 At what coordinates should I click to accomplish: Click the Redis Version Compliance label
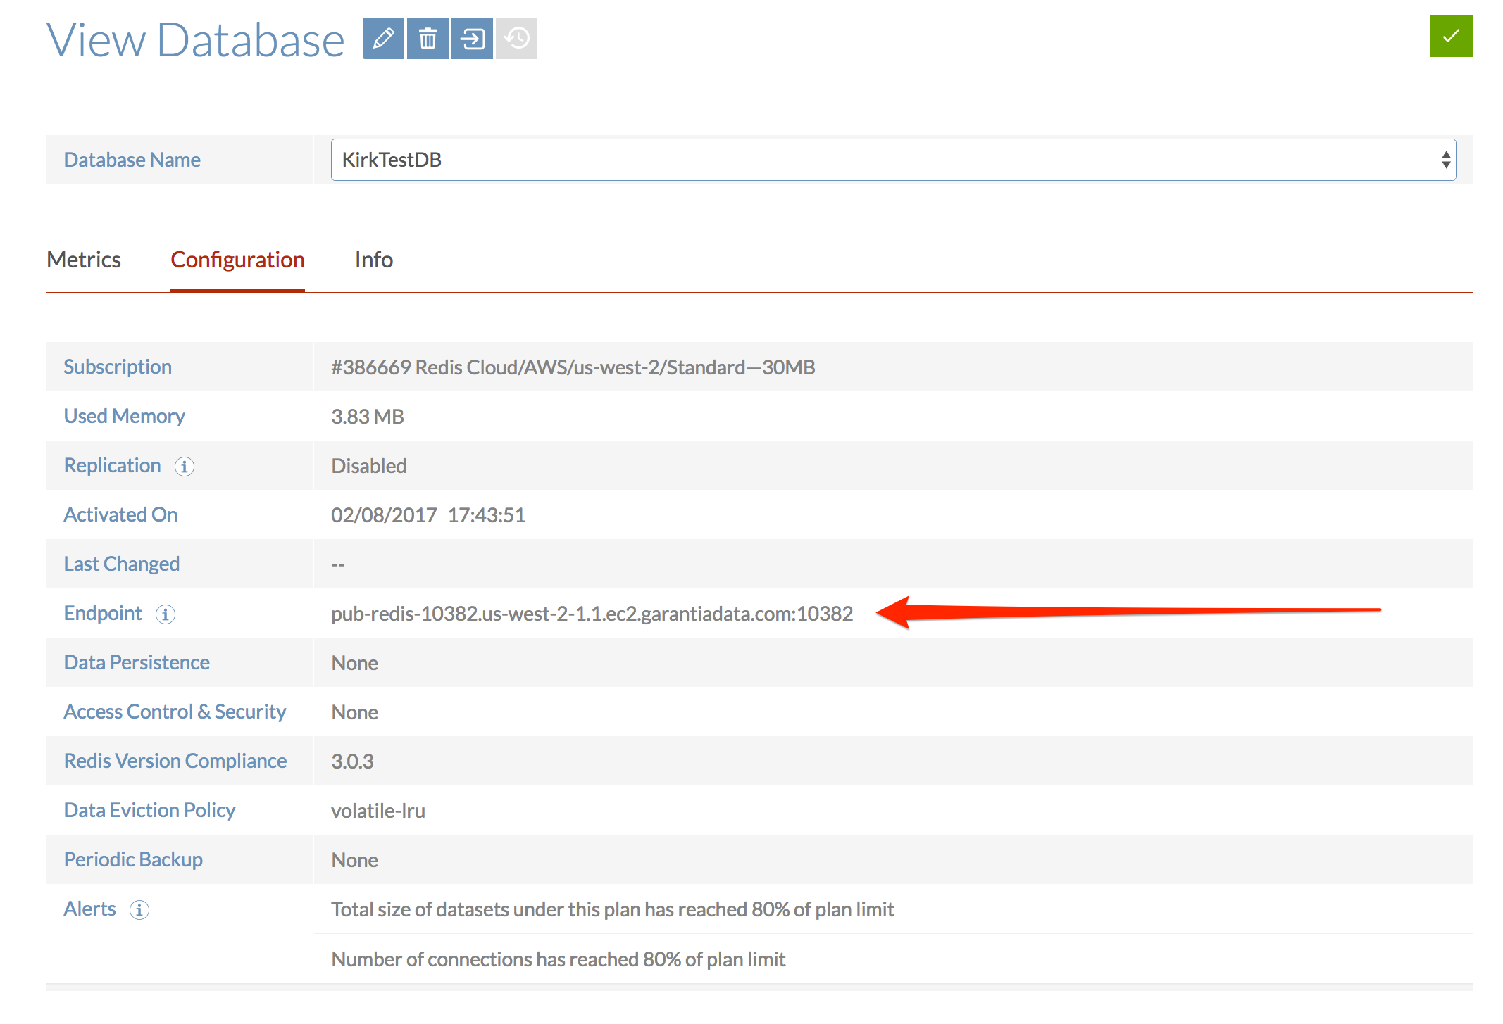click(x=175, y=761)
